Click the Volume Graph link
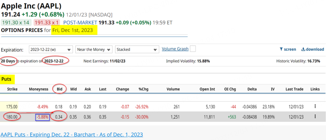 click(x=175, y=49)
